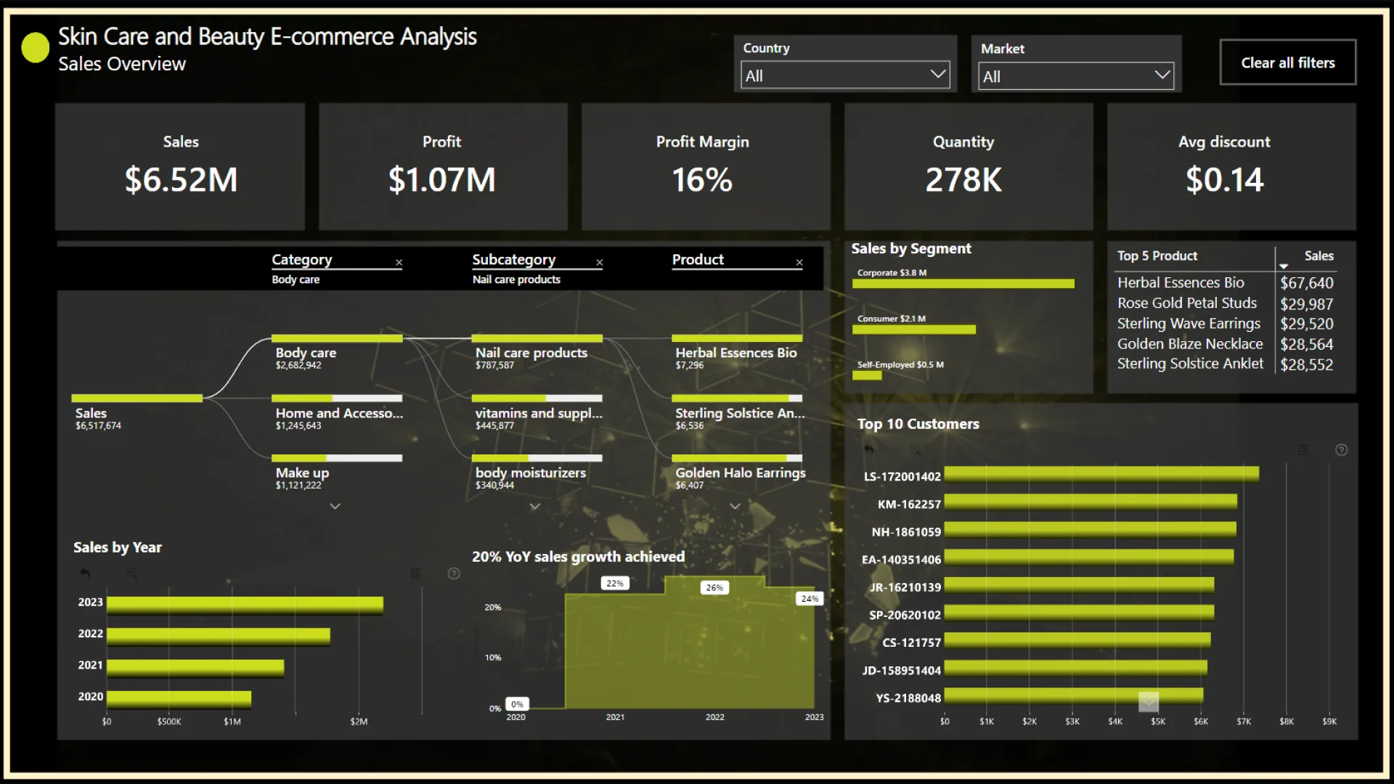Select the Home and Accessories node
This screenshot has height=784, width=1394.
click(x=337, y=413)
